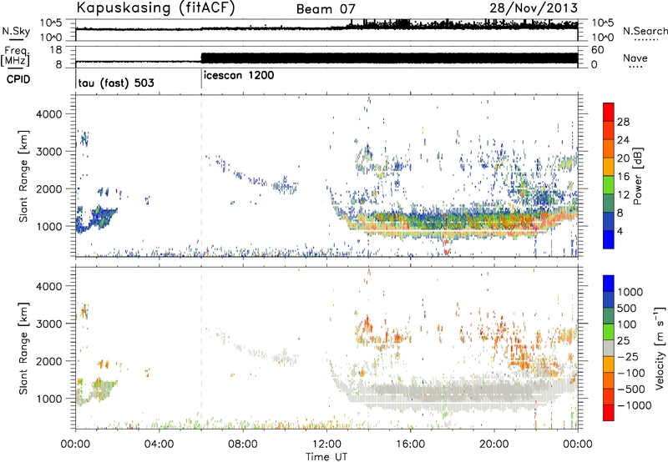
Task: Select the N.Sky legend label
Action: click(16, 31)
